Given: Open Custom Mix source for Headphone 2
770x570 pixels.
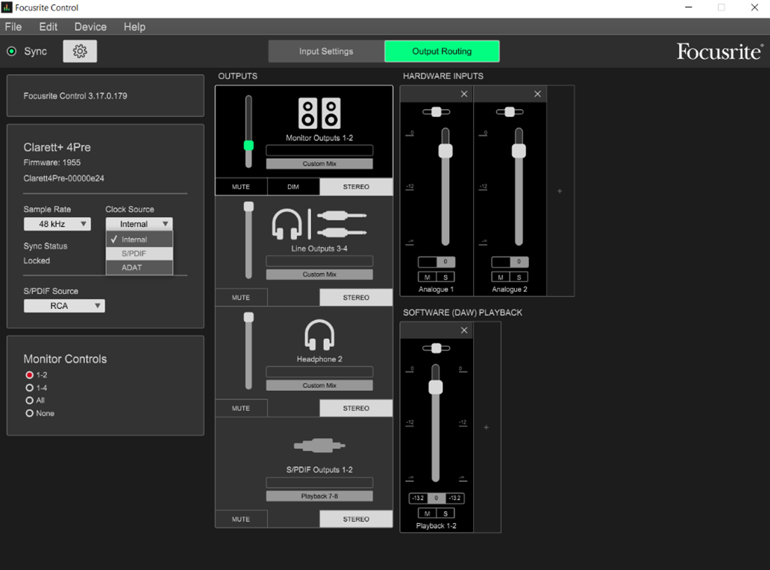Looking at the screenshot, I should (x=319, y=386).
